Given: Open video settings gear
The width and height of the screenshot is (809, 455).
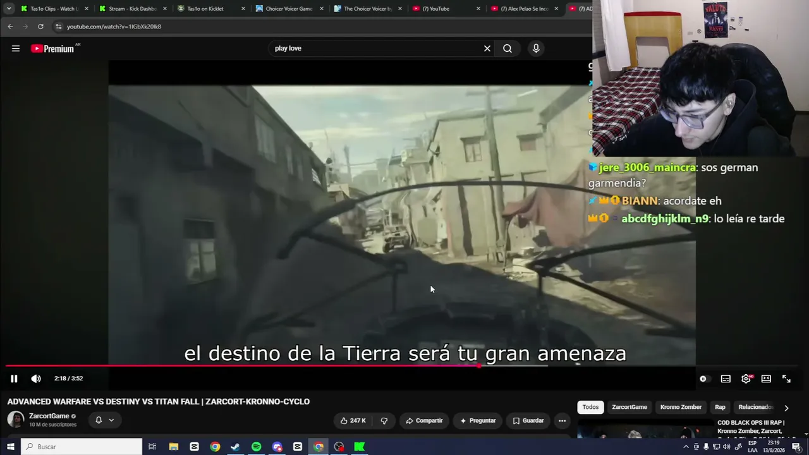Looking at the screenshot, I should [746, 379].
